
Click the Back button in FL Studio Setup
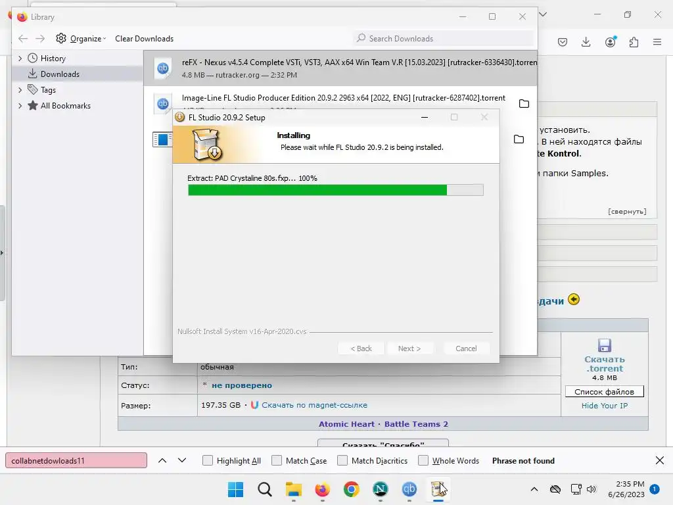(x=361, y=349)
